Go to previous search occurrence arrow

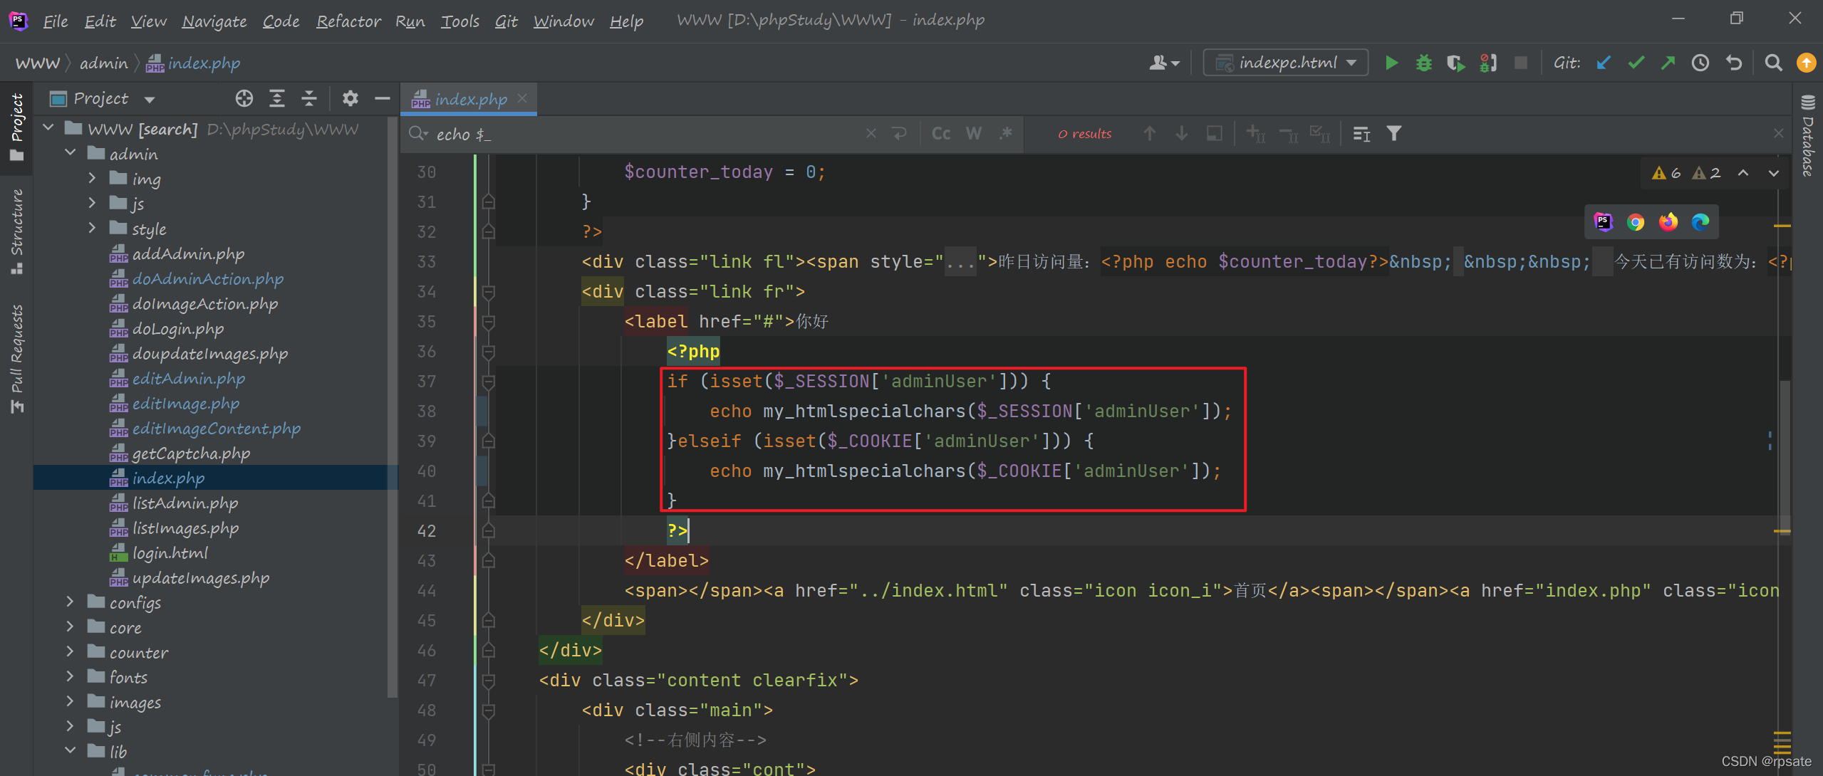coord(1149,134)
